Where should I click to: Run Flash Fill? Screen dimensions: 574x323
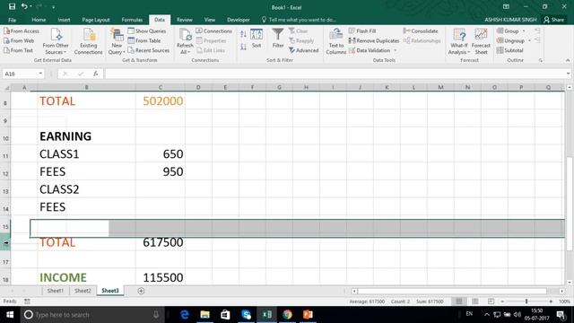pos(362,31)
